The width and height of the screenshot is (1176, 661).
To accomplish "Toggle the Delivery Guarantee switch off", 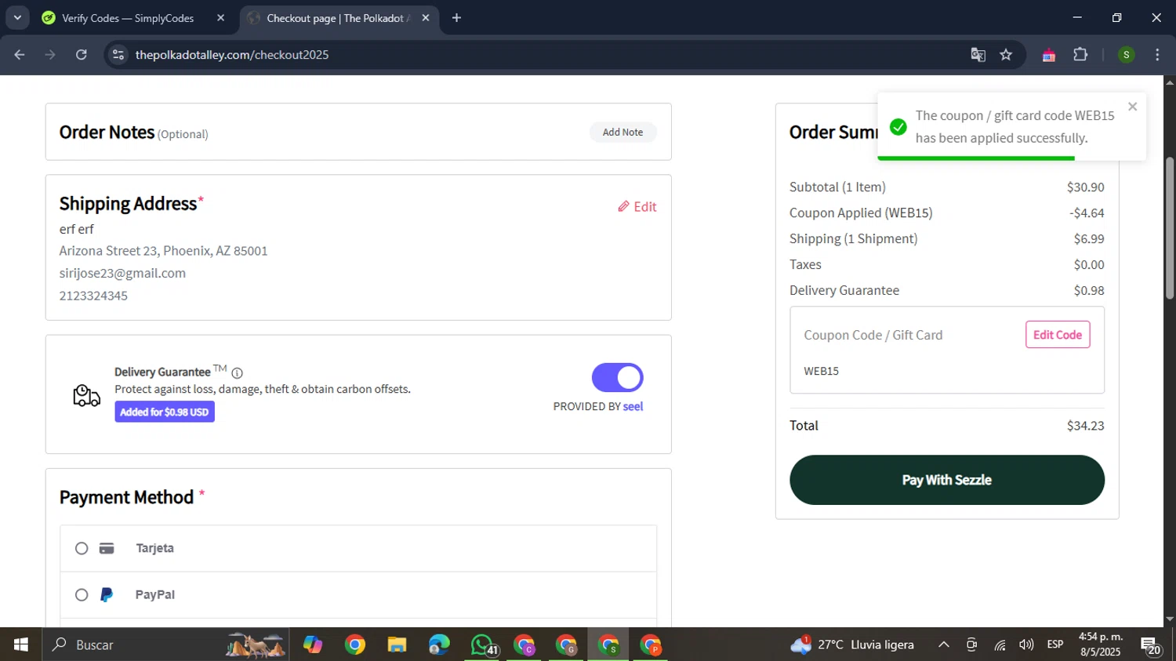I will click(x=617, y=378).
